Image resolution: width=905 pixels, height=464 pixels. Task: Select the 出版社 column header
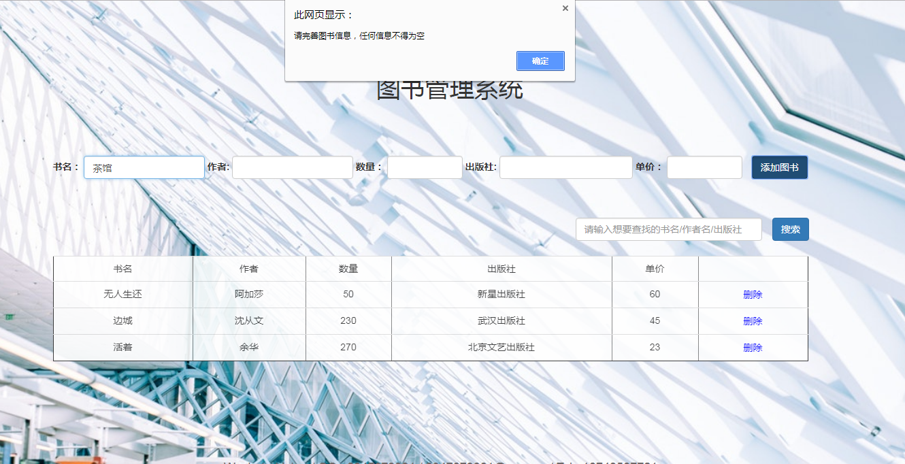pyautogui.click(x=501, y=269)
